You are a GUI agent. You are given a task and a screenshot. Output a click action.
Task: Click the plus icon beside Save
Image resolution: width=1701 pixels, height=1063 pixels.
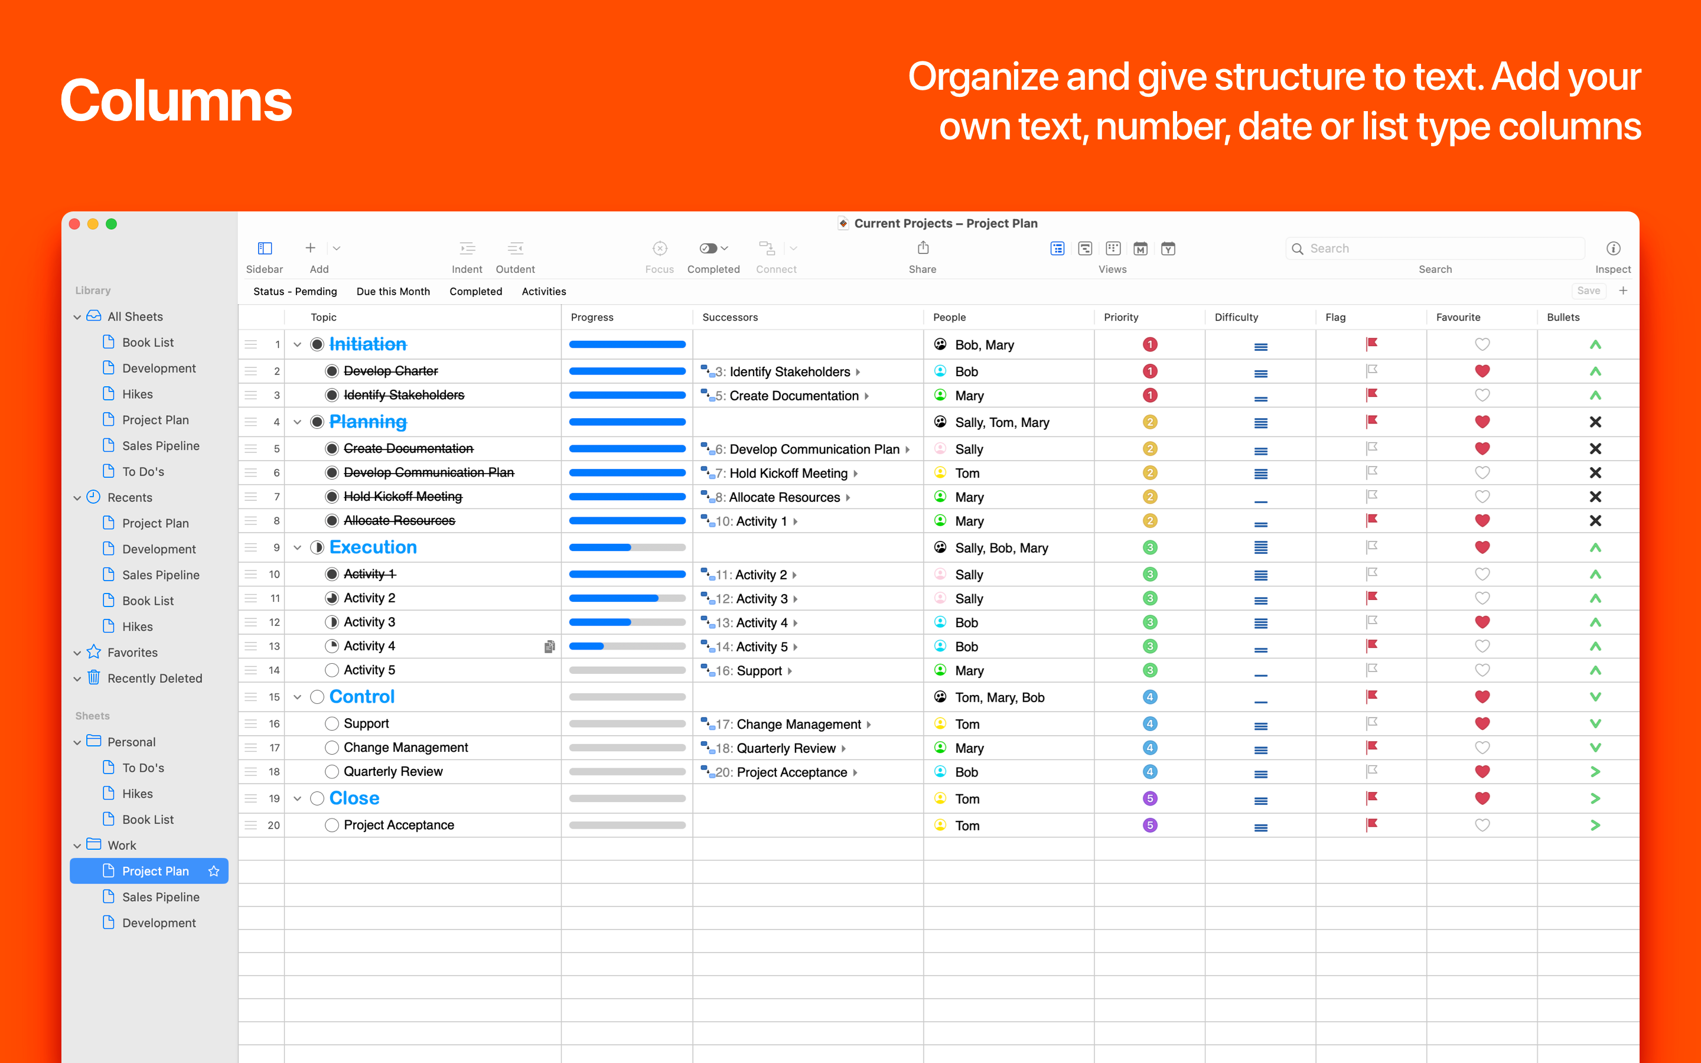click(x=1623, y=291)
